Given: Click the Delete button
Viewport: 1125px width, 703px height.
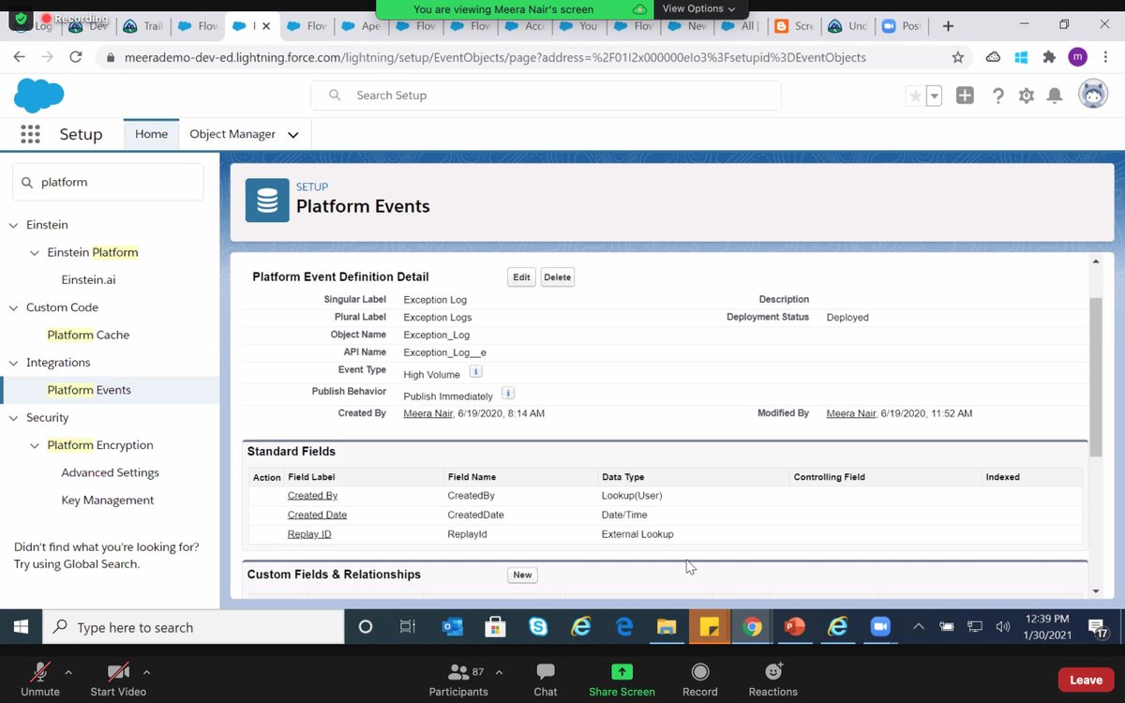Looking at the screenshot, I should (557, 277).
